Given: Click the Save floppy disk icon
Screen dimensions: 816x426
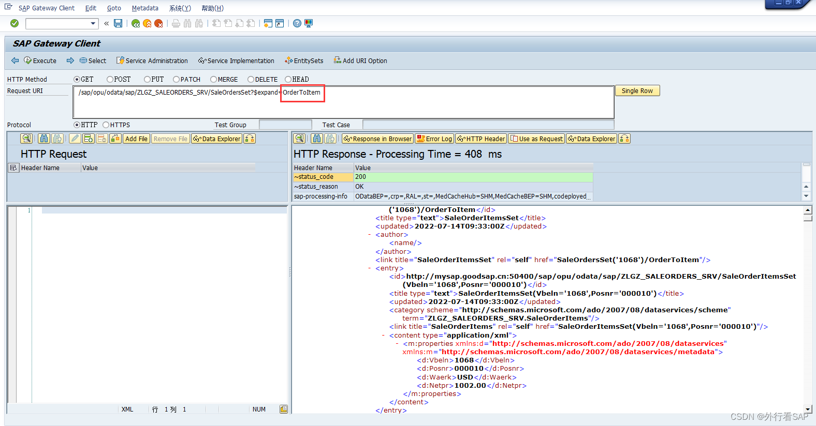Looking at the screenshot, I should pos(118,23).
